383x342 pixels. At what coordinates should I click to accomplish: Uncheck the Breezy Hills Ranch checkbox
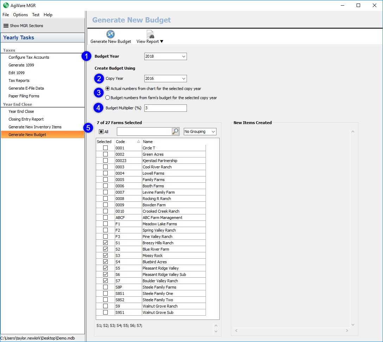105,243
